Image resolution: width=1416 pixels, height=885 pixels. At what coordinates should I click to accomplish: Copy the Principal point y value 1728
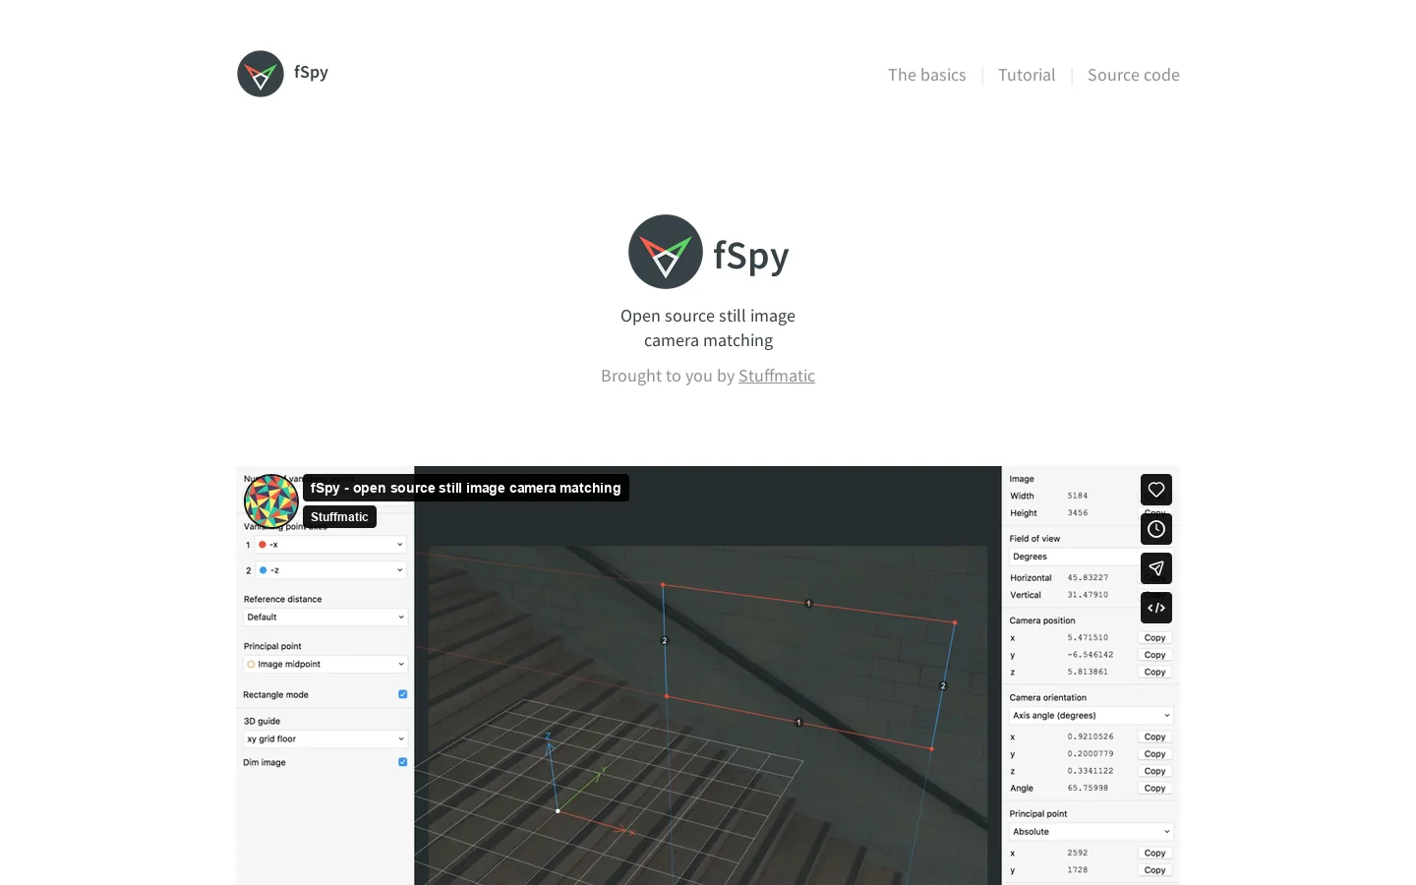(1155, 870)
